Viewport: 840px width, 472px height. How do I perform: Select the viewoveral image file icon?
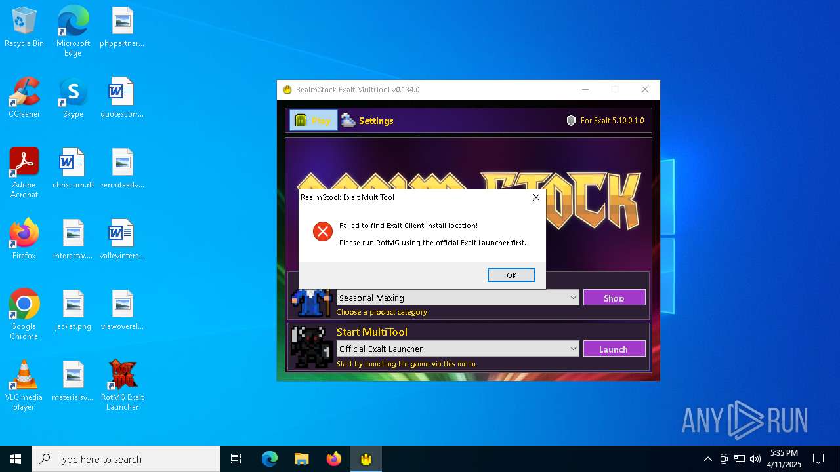pos(122,311)
